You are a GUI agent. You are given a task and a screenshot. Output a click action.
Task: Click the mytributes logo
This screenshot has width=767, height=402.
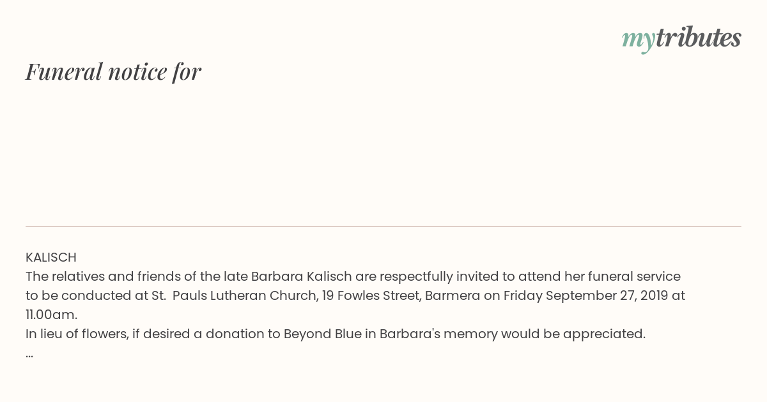click(681, 38)
